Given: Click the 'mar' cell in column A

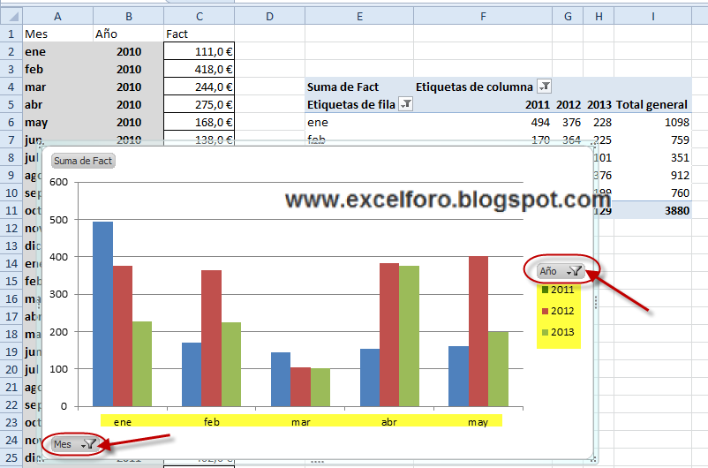Looking at the screenshot, I should (57, 87).
